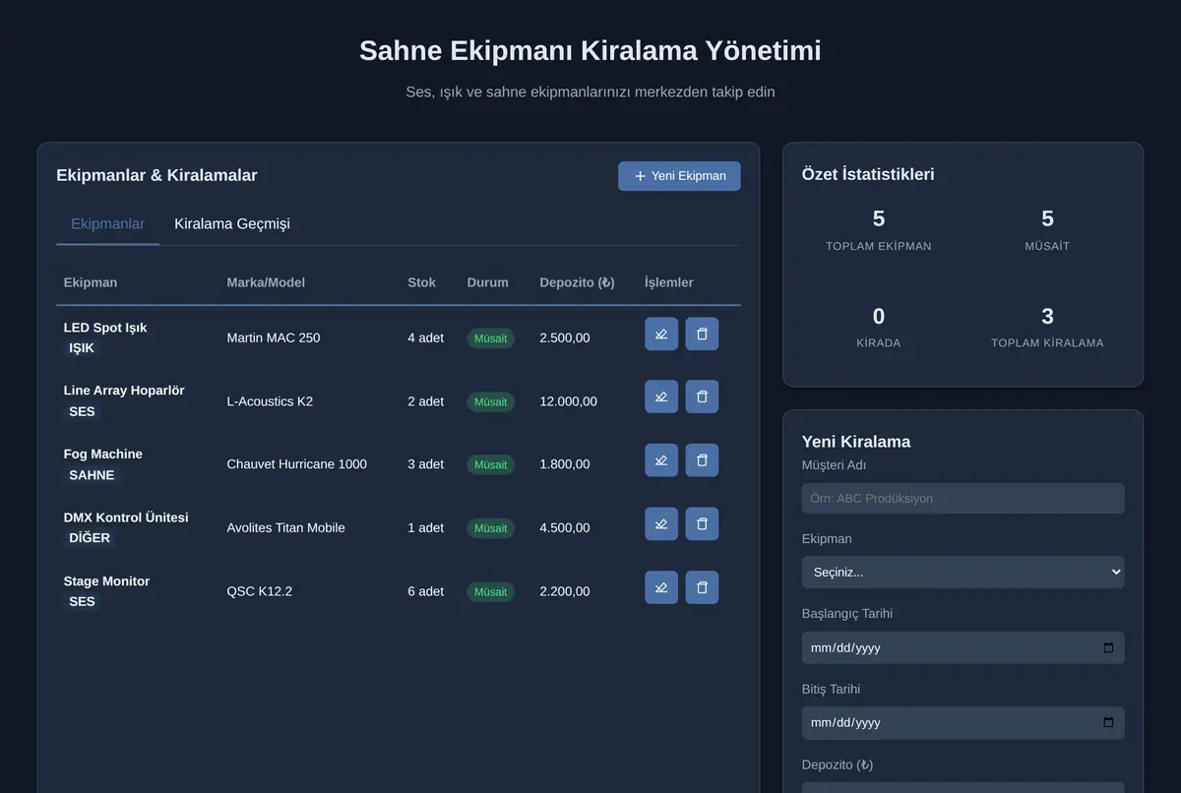The image size is (1181, 793).
Task: Open the Kiralama Geçmişi tab
Action: point(232,223)
